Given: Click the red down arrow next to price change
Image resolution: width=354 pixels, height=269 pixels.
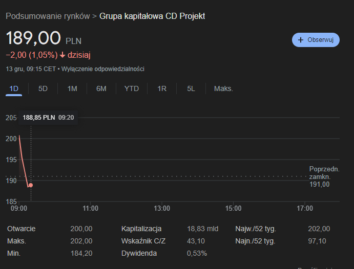Looking at the screenshot, I should pos(63,55).
